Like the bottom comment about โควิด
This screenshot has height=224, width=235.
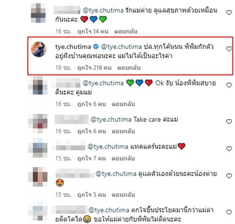click(229, 213)
